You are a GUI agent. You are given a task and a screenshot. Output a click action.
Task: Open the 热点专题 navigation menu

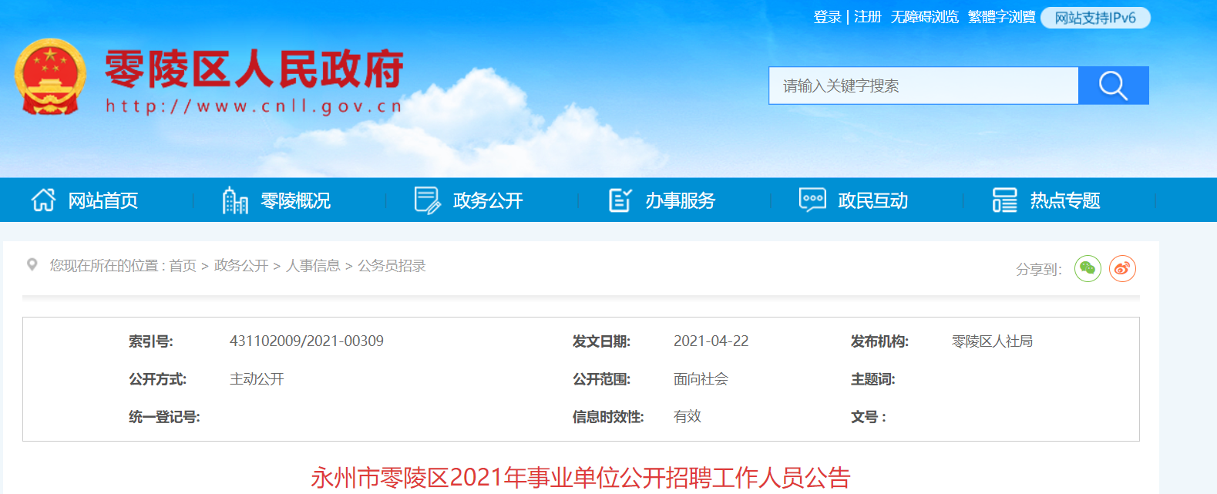1065,201
